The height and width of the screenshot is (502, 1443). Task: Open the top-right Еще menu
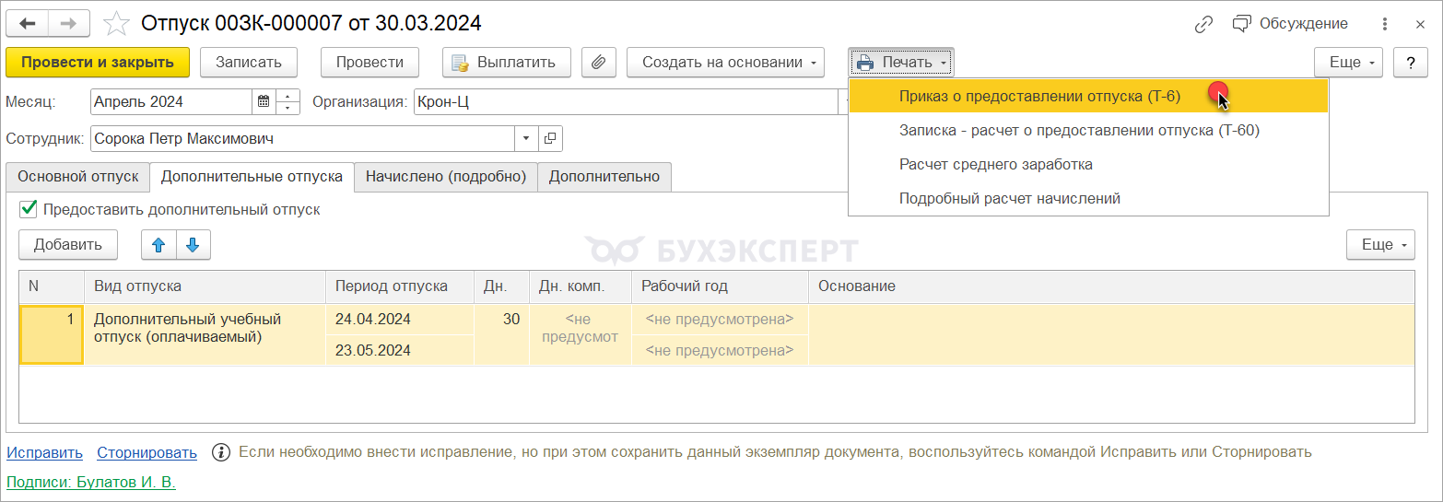[1347, 63]
